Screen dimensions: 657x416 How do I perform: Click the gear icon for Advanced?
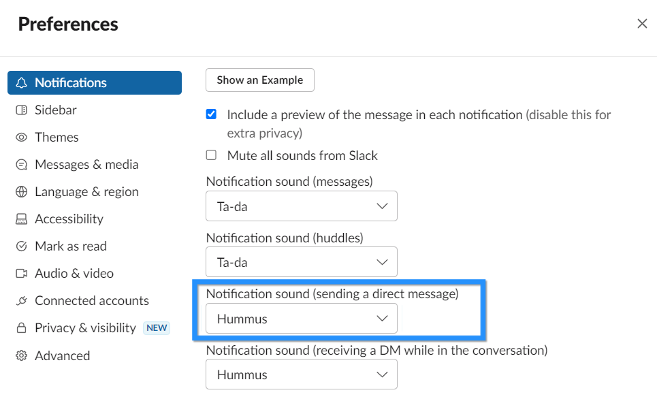(22, 355)
